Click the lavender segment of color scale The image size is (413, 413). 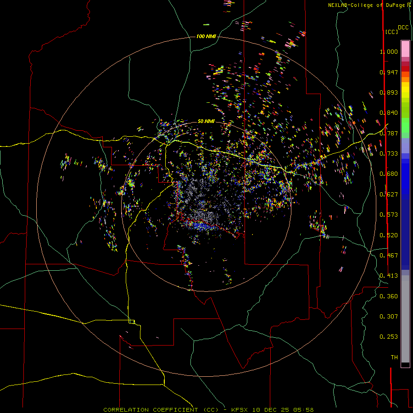(405, 145)
